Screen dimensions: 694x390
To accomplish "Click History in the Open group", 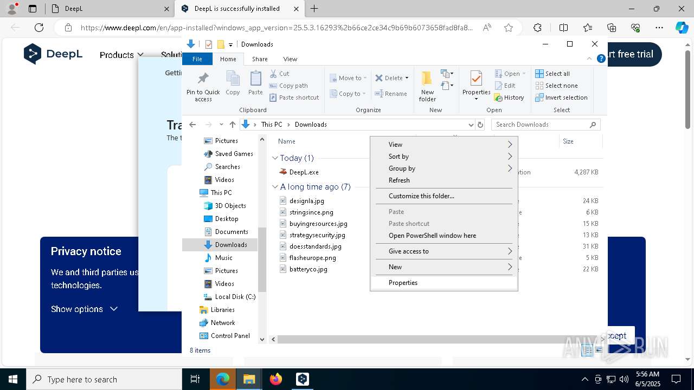I will coord(509,97).
